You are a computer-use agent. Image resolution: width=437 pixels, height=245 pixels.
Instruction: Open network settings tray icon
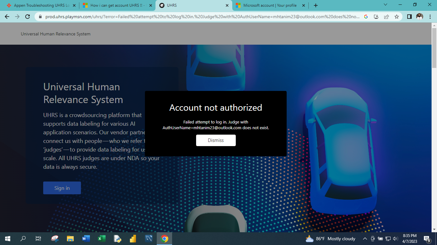pos(388,239)
